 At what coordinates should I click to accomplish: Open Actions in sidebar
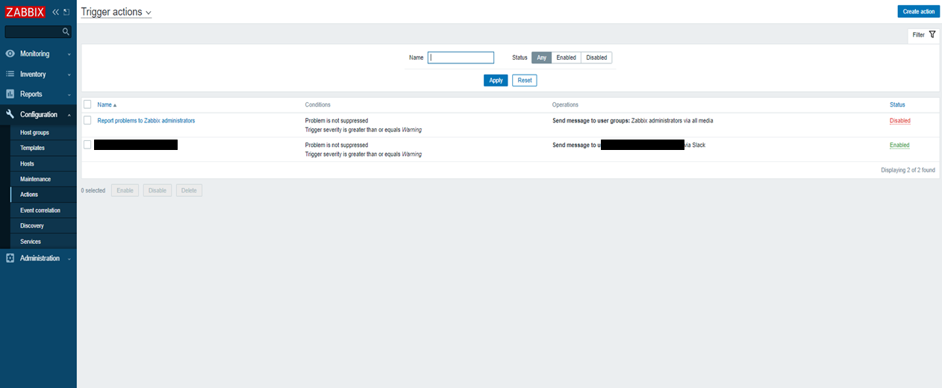(29, 195)
